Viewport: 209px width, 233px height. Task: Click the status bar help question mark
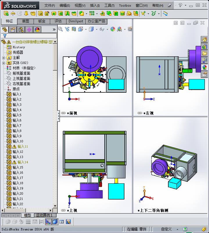185,229
